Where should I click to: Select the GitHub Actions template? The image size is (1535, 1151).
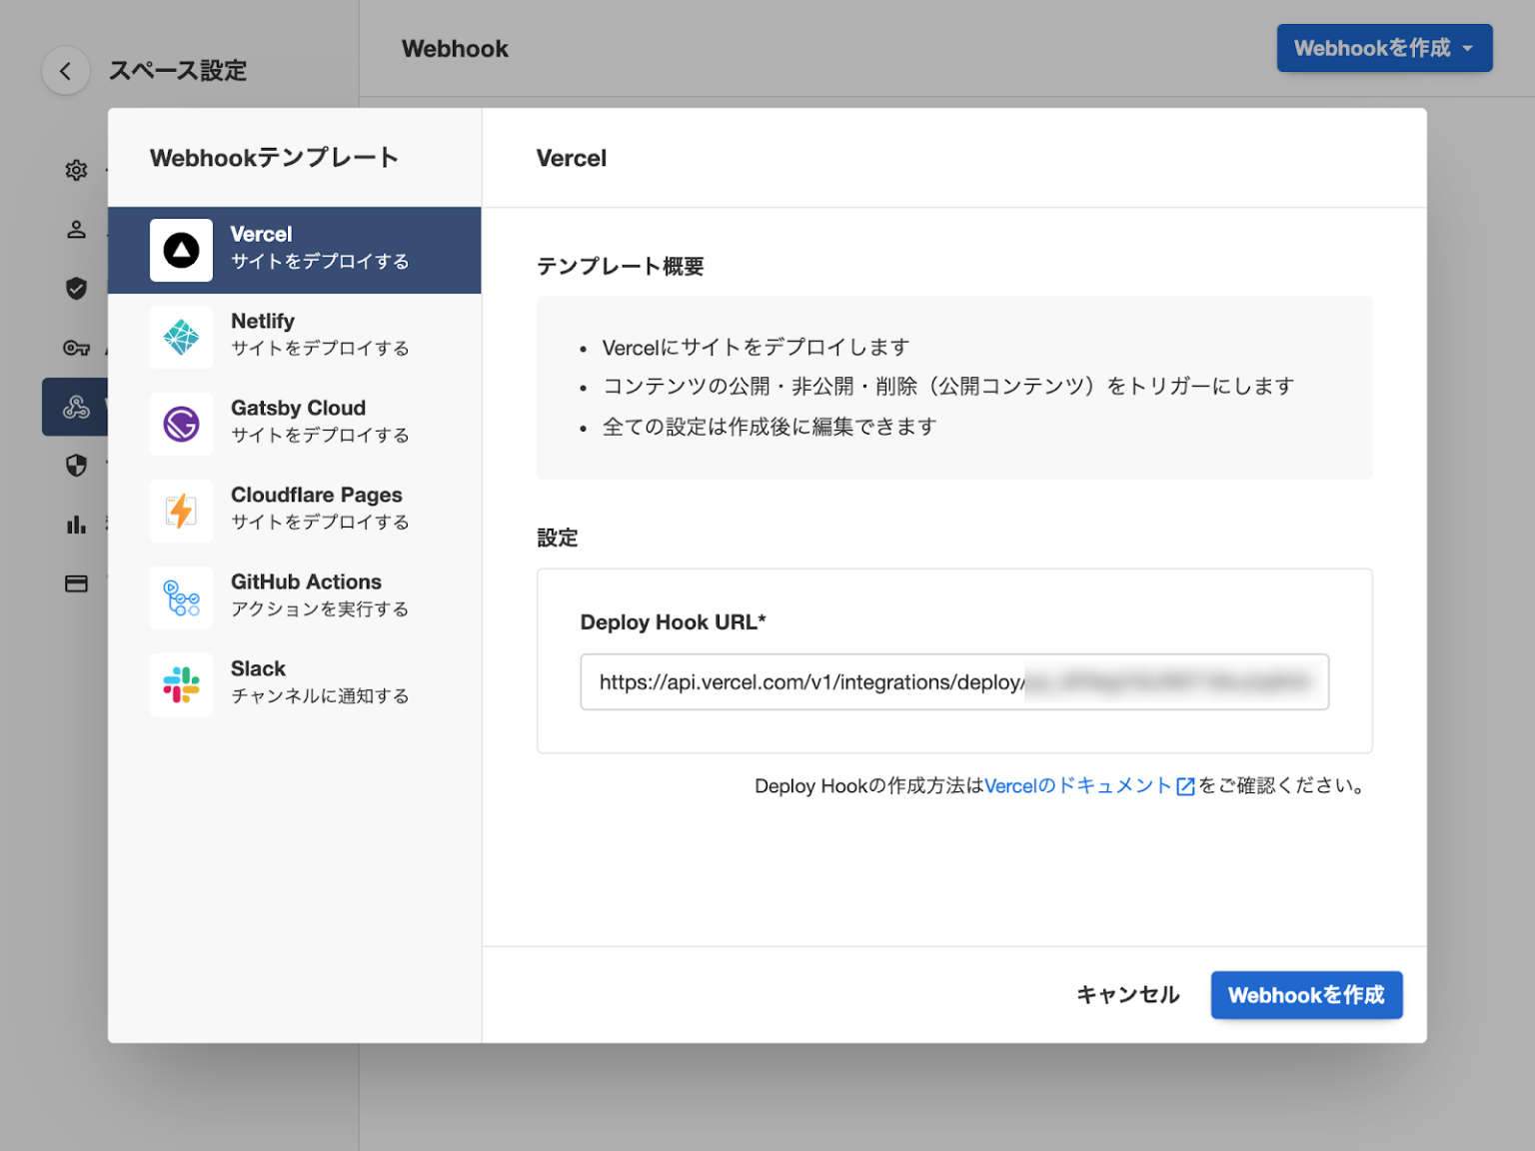pyautogui.click(x=295, y=597)
